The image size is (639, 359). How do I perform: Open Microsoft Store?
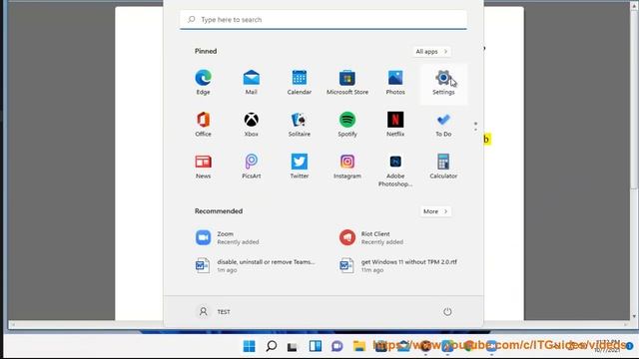pyautogui.click(x=347, y=82)
